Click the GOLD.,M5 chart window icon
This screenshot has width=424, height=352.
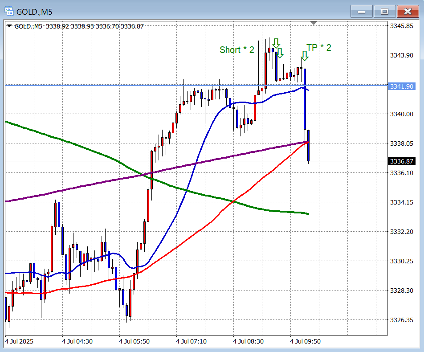tap(9, 12)
